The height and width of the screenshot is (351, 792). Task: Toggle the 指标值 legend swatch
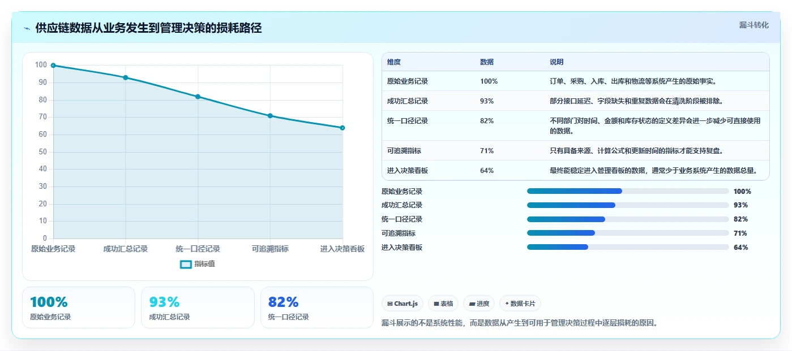point(186,264)
